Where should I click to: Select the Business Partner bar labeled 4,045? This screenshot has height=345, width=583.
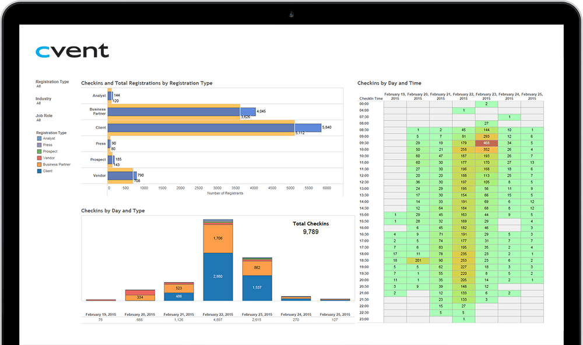click(248, 111)
